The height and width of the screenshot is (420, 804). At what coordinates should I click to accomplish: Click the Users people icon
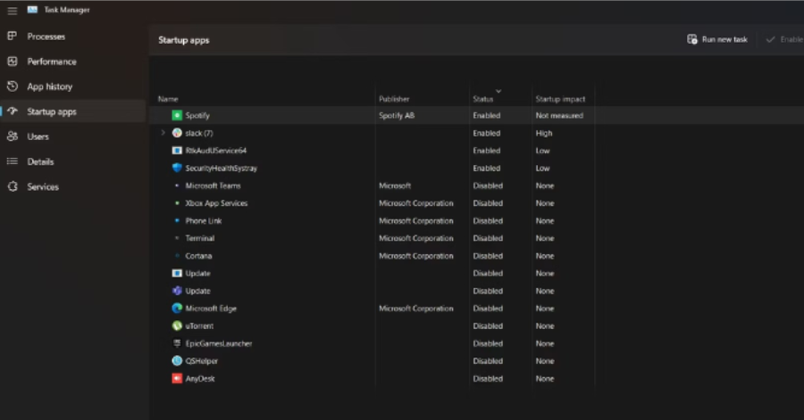click(x=13, y=136)
